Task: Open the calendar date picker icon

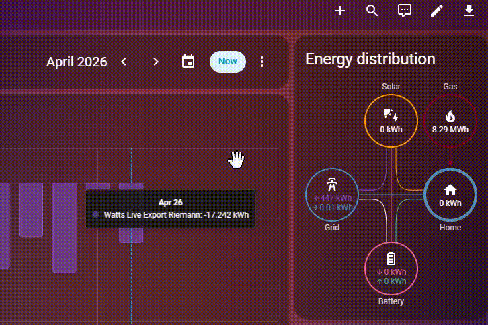Action: [x=188, y=62]
